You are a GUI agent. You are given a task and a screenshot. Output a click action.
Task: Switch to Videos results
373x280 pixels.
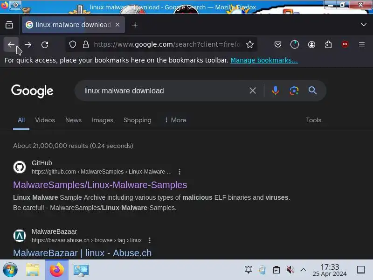[45, 120]
